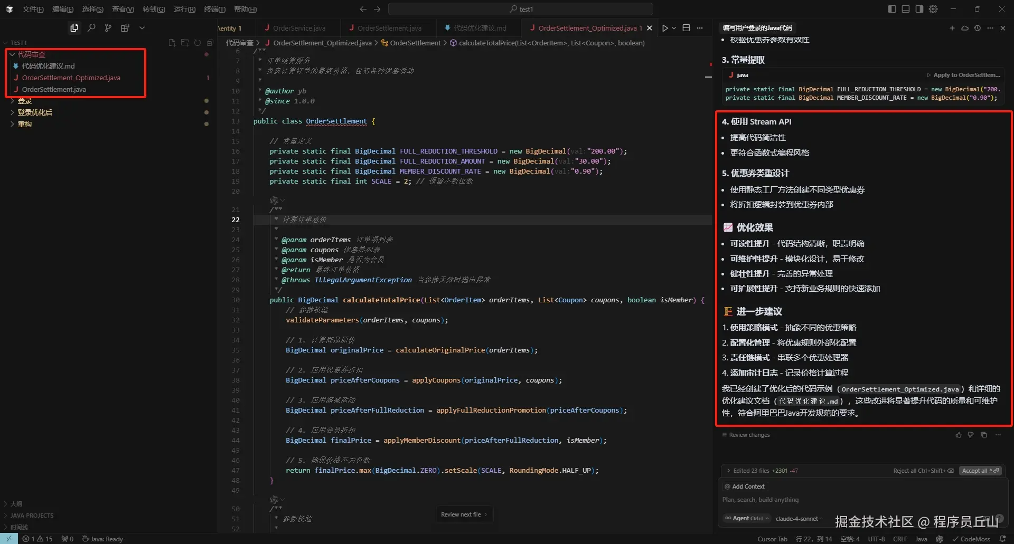Copy the chat response
The image size is (1014, 544).
(984, 435)
